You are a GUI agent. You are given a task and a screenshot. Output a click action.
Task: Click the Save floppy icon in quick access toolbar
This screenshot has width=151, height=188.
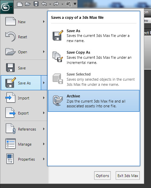tap(36, 4)
